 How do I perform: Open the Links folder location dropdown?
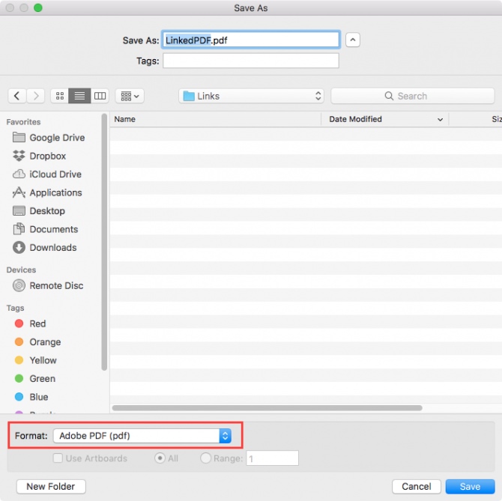click(x=251, y=96)
